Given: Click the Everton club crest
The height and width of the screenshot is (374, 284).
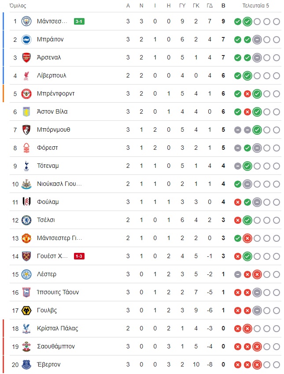Looking at the screenshot, I should point(26,365).
